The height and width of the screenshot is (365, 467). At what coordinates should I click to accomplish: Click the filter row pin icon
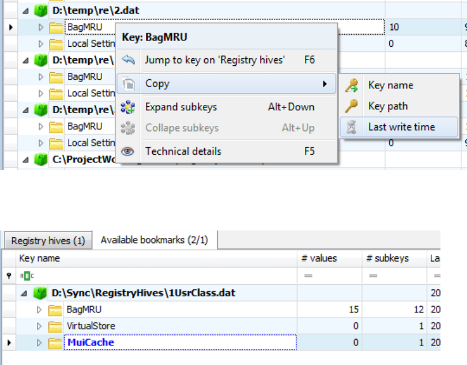tap(9, 275)
